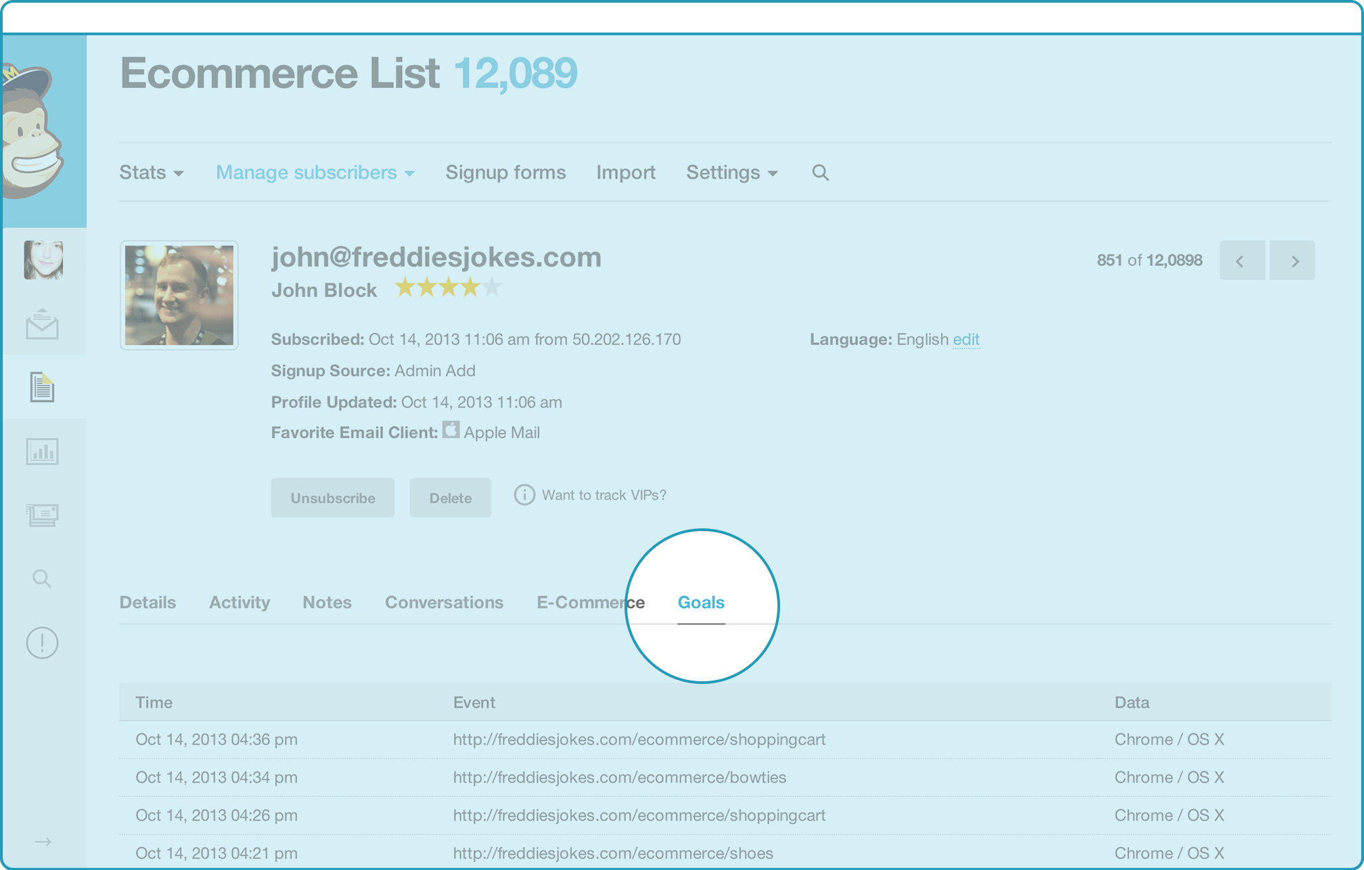Select the lists document icon in sidebar
Image resolution: width=1364 pixels, height=870 pixels.
click(x=42, y=387)
